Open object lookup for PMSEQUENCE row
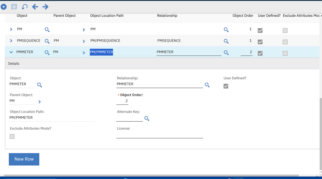 coord(47,41)
